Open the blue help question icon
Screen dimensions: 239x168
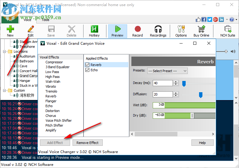[232, 19]
